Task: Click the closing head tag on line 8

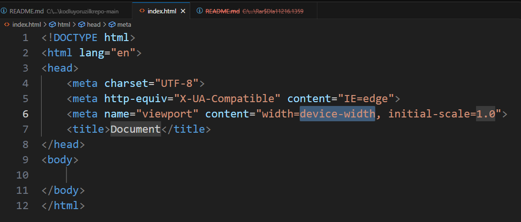Action: click(x=64, y=144)
